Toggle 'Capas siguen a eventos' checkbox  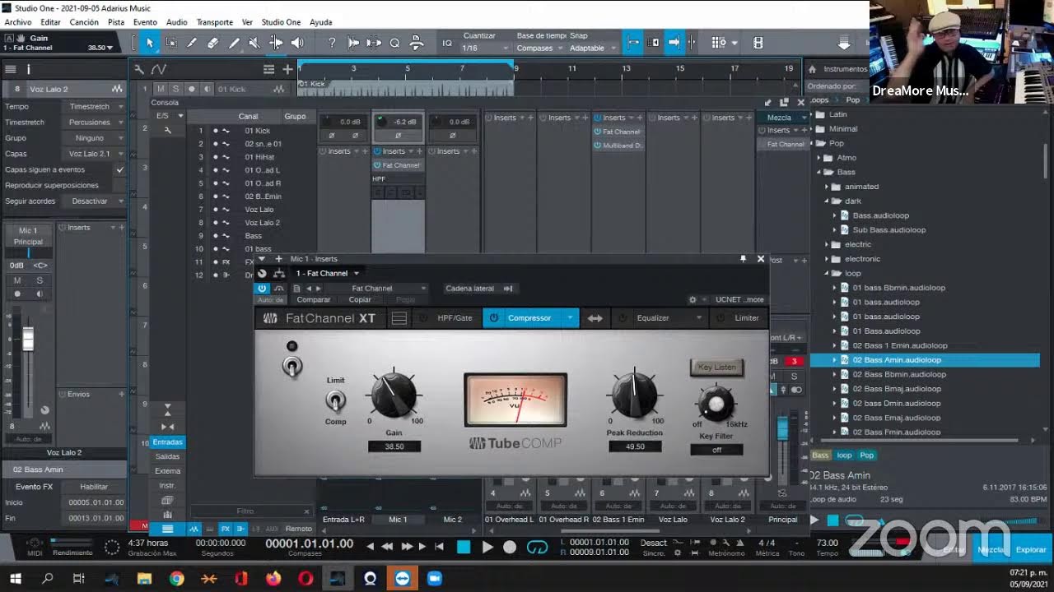[120, 169]
